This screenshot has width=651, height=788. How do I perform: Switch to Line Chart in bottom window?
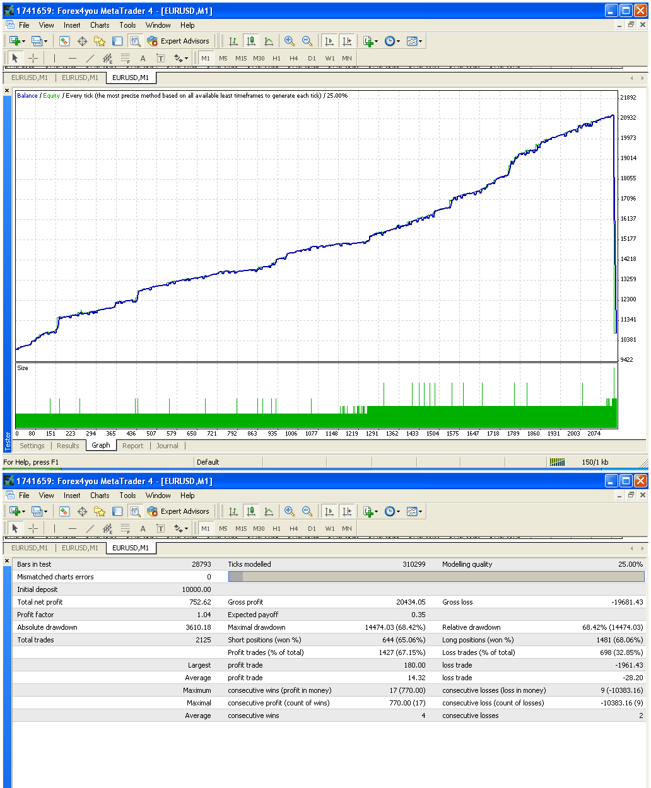[269, 511]
